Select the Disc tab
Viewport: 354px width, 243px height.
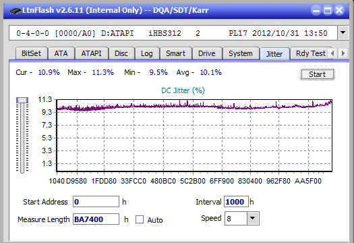(121, 53)
